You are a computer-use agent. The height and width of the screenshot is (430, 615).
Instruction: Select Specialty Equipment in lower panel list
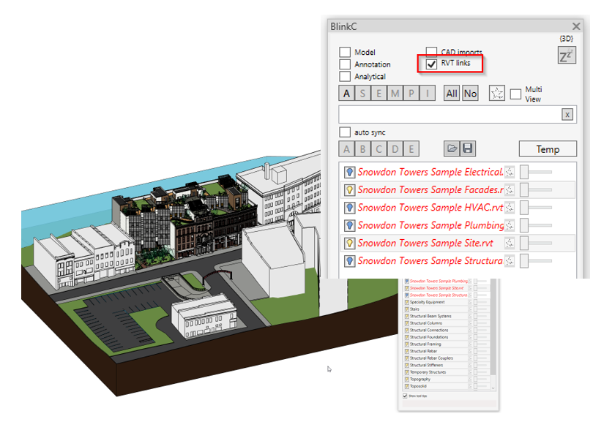[427, 302]
